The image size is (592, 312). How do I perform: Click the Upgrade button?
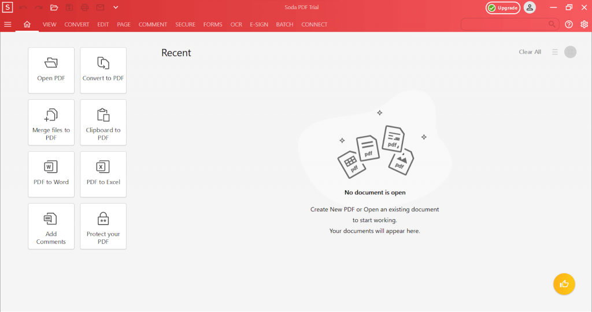[x=503, y=8]
